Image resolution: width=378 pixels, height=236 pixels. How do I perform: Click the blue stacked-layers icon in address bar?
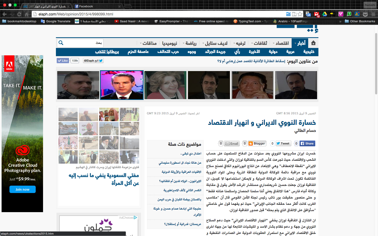click(288, 14)
